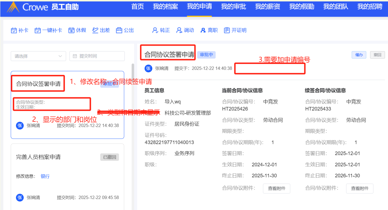Click effective date 2024-12-01
The image size is (388, 210).
264,165
